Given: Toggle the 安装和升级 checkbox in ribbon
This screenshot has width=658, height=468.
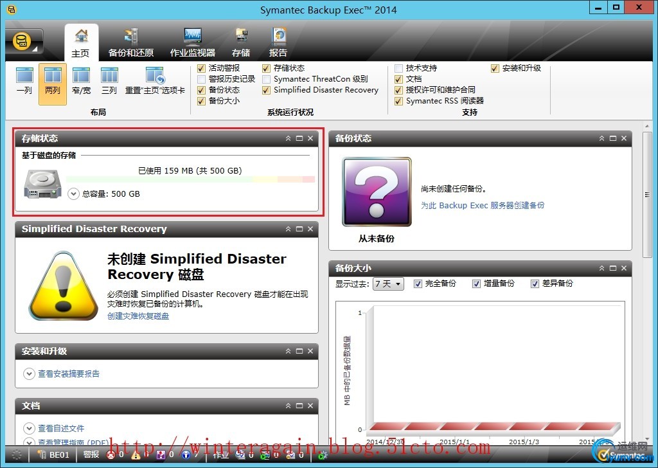Looking at the screenshot, I should pos(495,68).
